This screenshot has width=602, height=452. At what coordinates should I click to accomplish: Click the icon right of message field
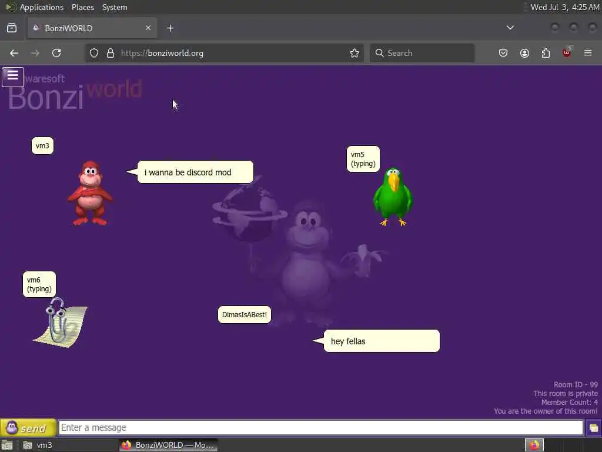pyautogui.click(x=593, y=428)
